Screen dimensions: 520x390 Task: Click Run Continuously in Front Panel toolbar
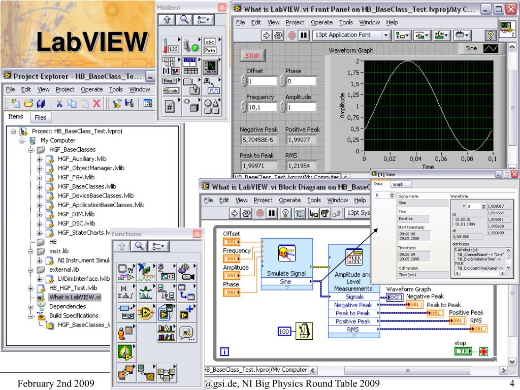click(x=278, y=35)
